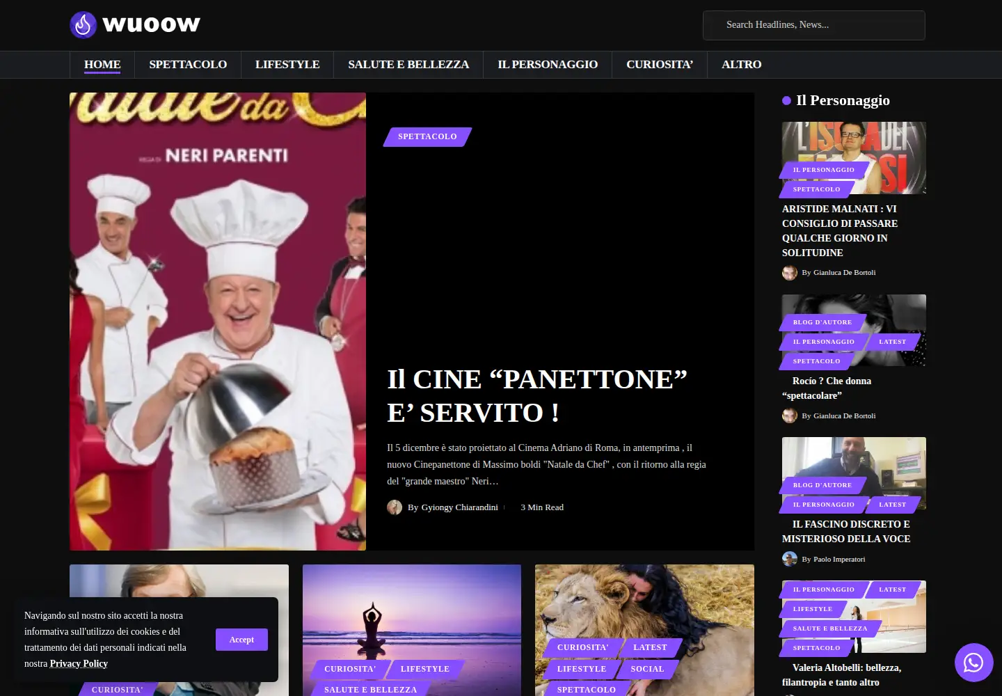Go to the HOME menu item

(102, 65)
